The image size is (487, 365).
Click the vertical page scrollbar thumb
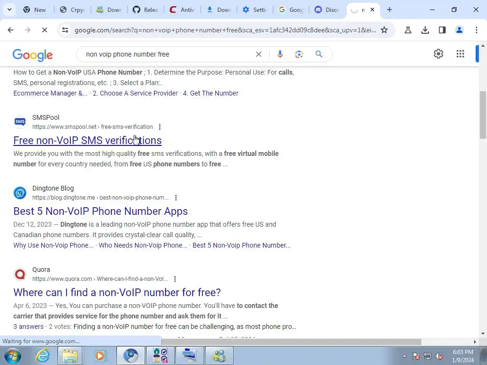click(483, 115)
